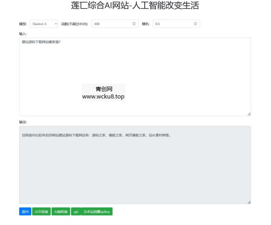Focus the 输入 question textarea

coord(135,76)
